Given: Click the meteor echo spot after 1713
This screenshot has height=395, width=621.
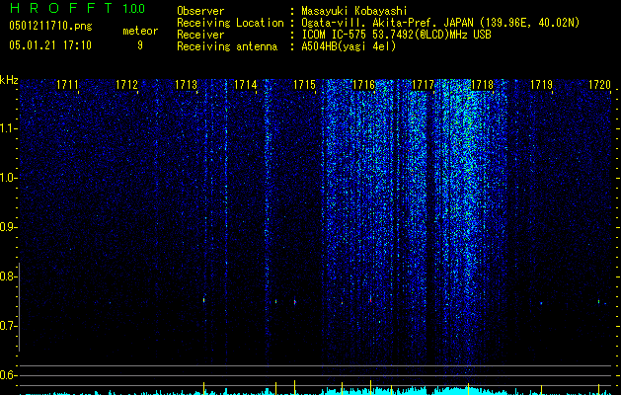Looking at the screenshot, I should (x=204, y=299).
